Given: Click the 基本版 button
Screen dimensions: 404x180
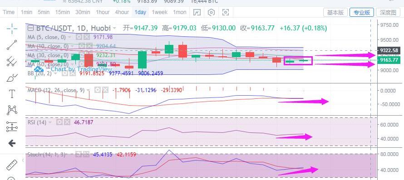Looking at the screenshot, I should pos(335,12).
